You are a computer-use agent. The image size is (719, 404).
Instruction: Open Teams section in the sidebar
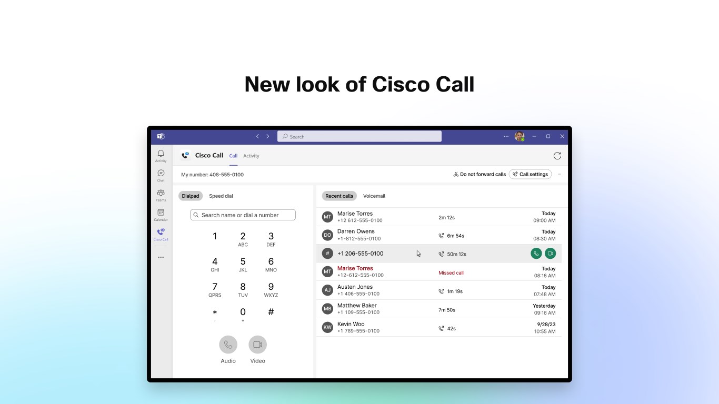click(x=161, y=195)
